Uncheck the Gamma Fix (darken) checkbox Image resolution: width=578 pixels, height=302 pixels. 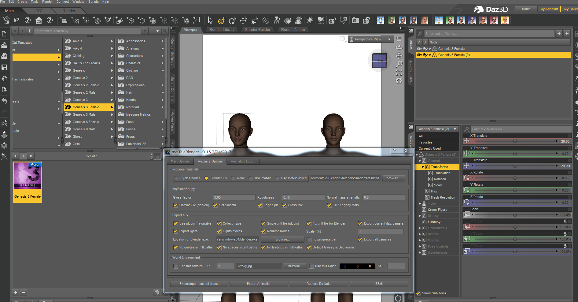[176, 205]
